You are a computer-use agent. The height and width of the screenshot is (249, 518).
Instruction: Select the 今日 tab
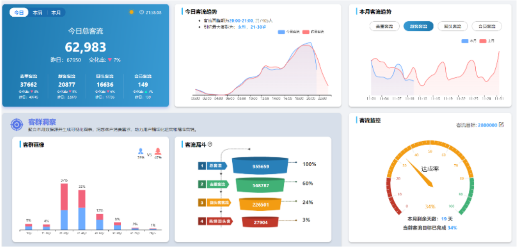coord(19,13)
